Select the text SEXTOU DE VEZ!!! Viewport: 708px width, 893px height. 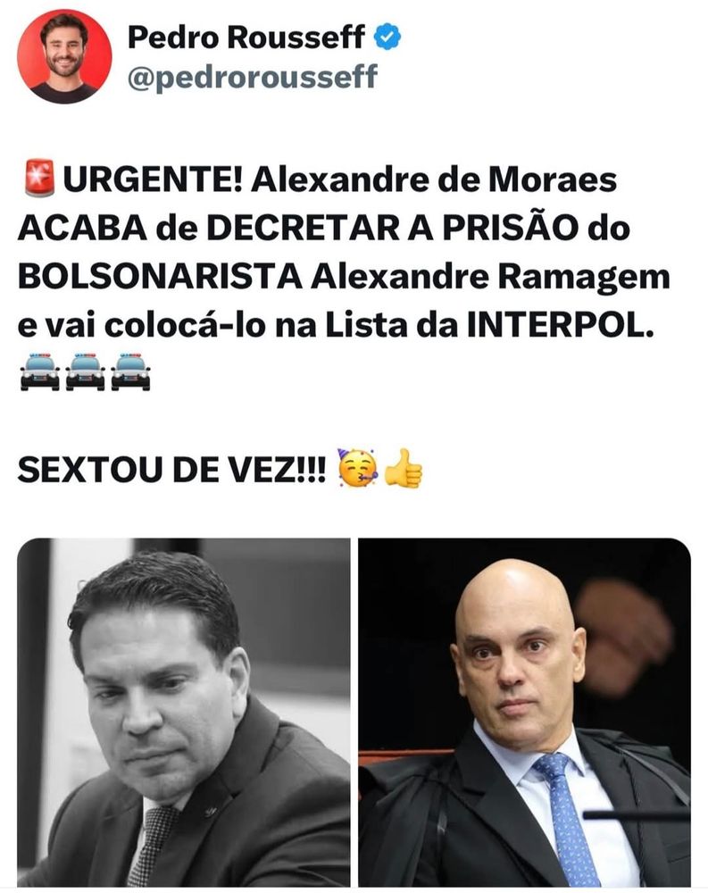coord(172,471)
